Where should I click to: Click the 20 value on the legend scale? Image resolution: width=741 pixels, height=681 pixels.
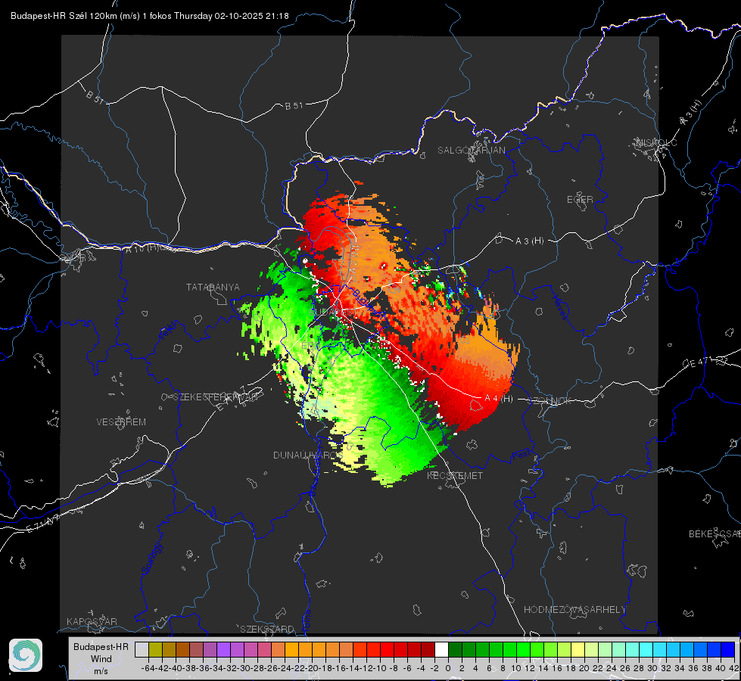click(x=584, y=668)
